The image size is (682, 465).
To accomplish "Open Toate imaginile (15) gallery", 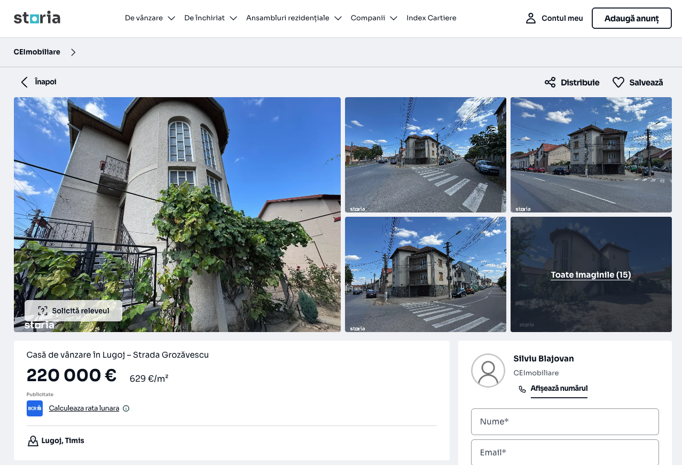I will click(591, 275).
